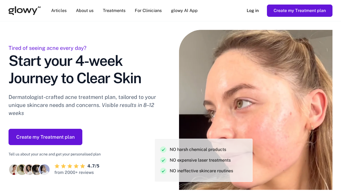Click the green check beside expensive laser treatments

pyautogui.click(x=163, y=160)
